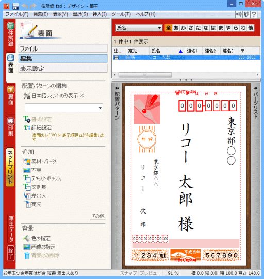Click the save floppy disk icon

pos(15,6)
